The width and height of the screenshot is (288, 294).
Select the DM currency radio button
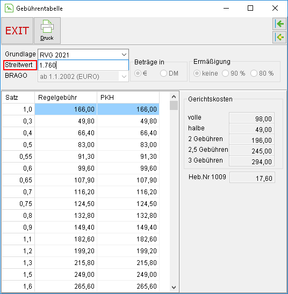click(x=163, y=73)
